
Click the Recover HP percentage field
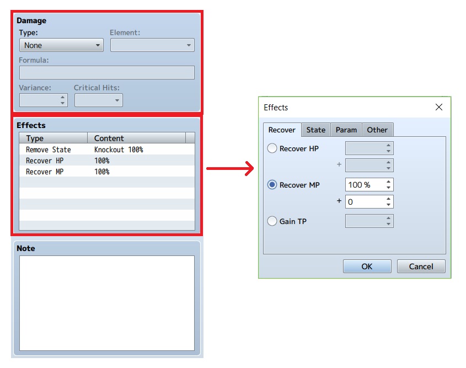click(x=369, y=148)
